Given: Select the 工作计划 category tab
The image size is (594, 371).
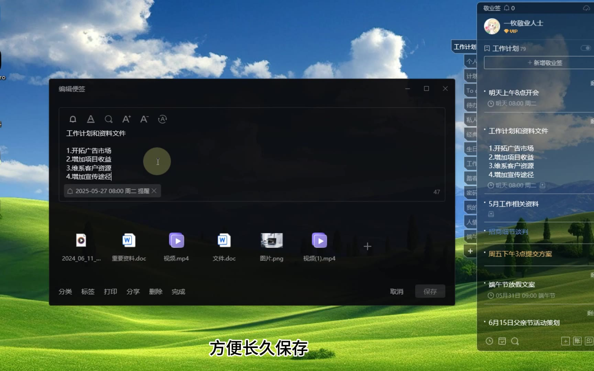Looking at the screenshot, I should tap(464, 47).
